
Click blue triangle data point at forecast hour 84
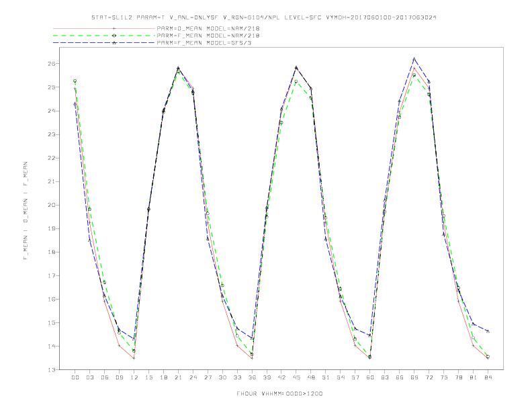click(488, 331)
